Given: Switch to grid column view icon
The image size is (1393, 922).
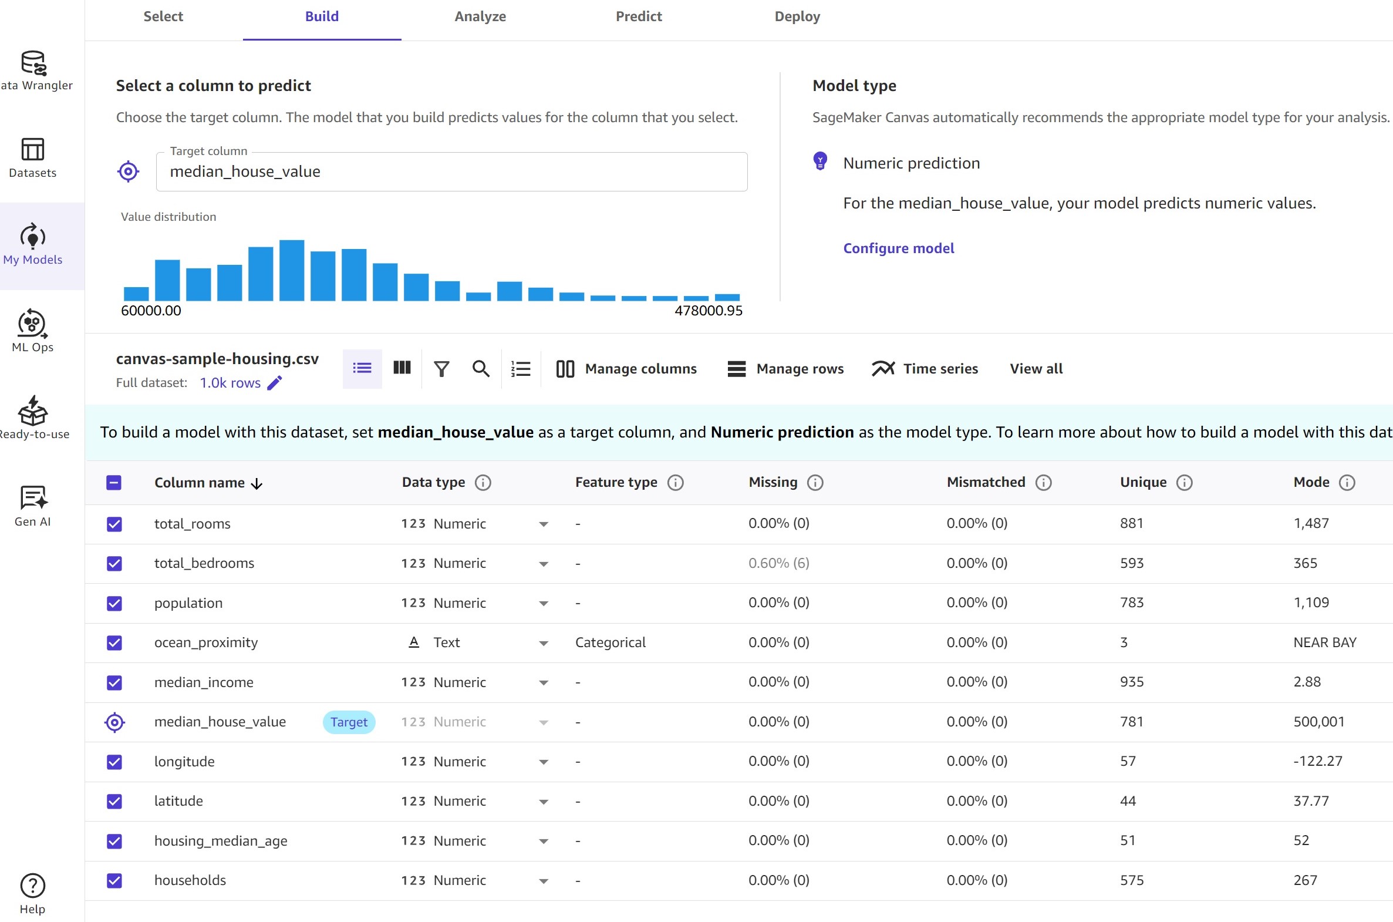Looking at the screenshot, I should coord(402,368).
